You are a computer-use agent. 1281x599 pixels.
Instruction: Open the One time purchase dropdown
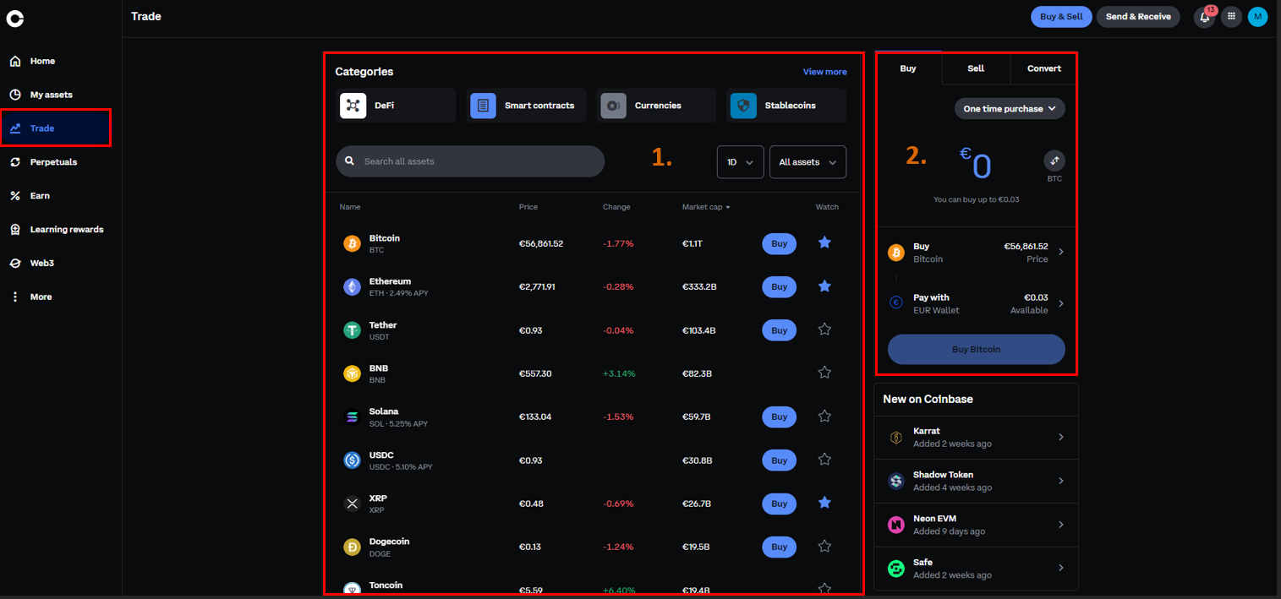pos(1010,109)
